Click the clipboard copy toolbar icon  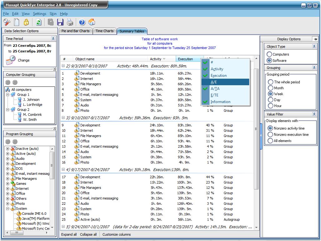tap(51, 22)
